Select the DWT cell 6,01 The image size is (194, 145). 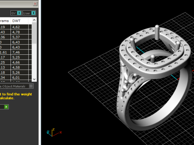pyautogui.click(x=19, y=78)
